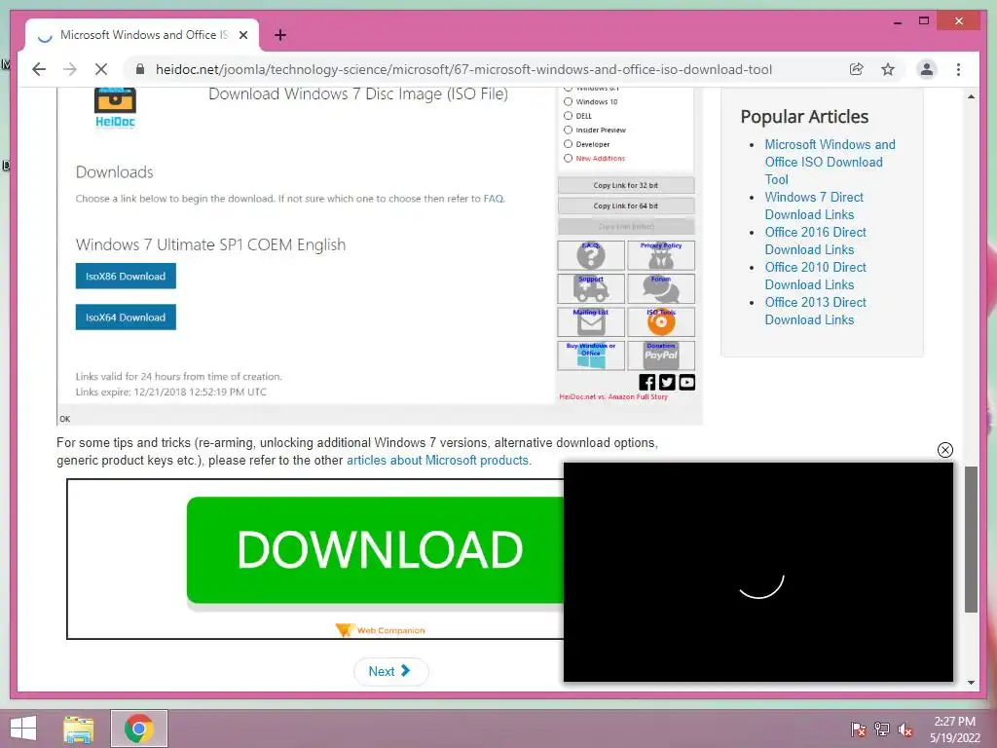Open Windows 7 Direct Download Links
This screenshot has height=748, width=997.
tap(813, 206)
